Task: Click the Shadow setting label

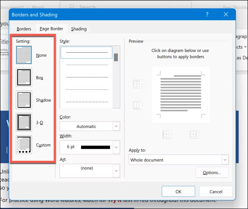Action: click(x=44, y=100)
